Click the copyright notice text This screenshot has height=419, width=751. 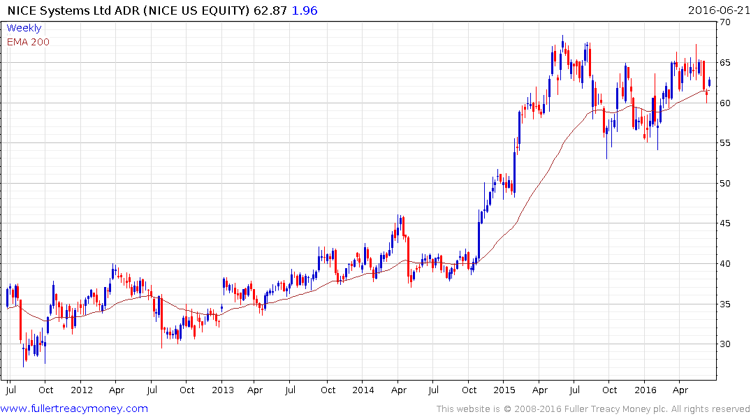pyautogui.click(x=593, y=409)
